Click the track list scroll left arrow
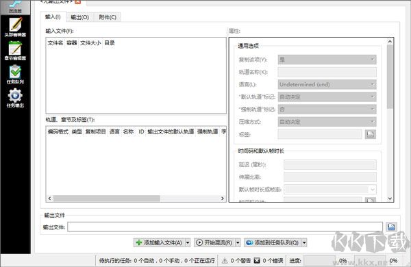The width and height of the screenshot is (411, 267). [x=49, y=199]
